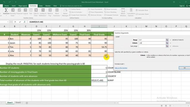Open the Page Layout ribbon tab
The height and width of the screenshot is (107, 190).
[23, 6]
